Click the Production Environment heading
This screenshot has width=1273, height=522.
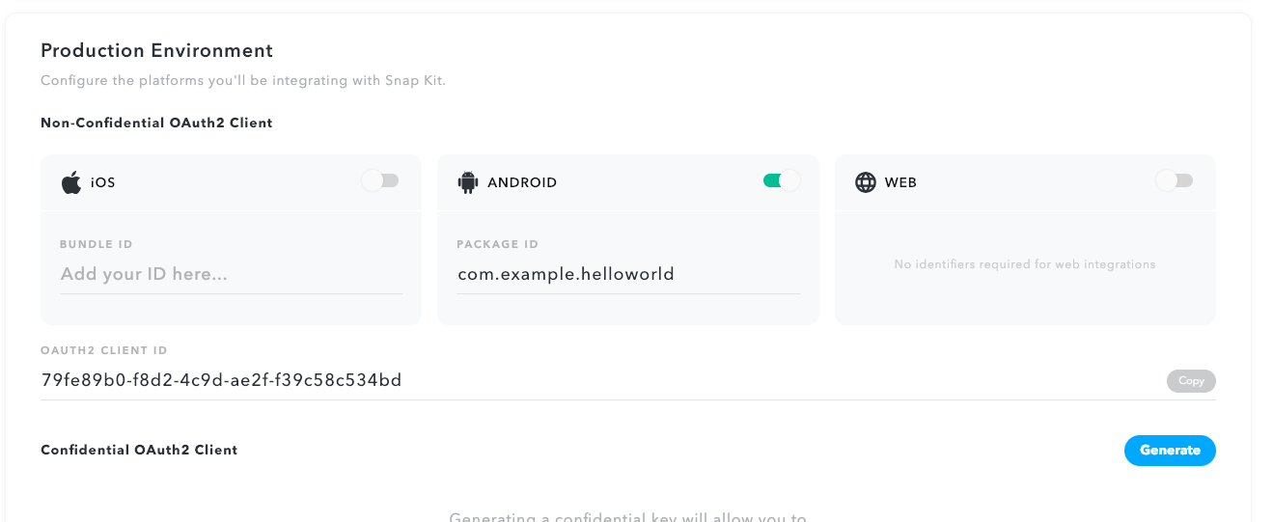(x=156, y=50)
